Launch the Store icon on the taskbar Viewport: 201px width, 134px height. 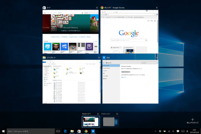[x=79, y=131]
